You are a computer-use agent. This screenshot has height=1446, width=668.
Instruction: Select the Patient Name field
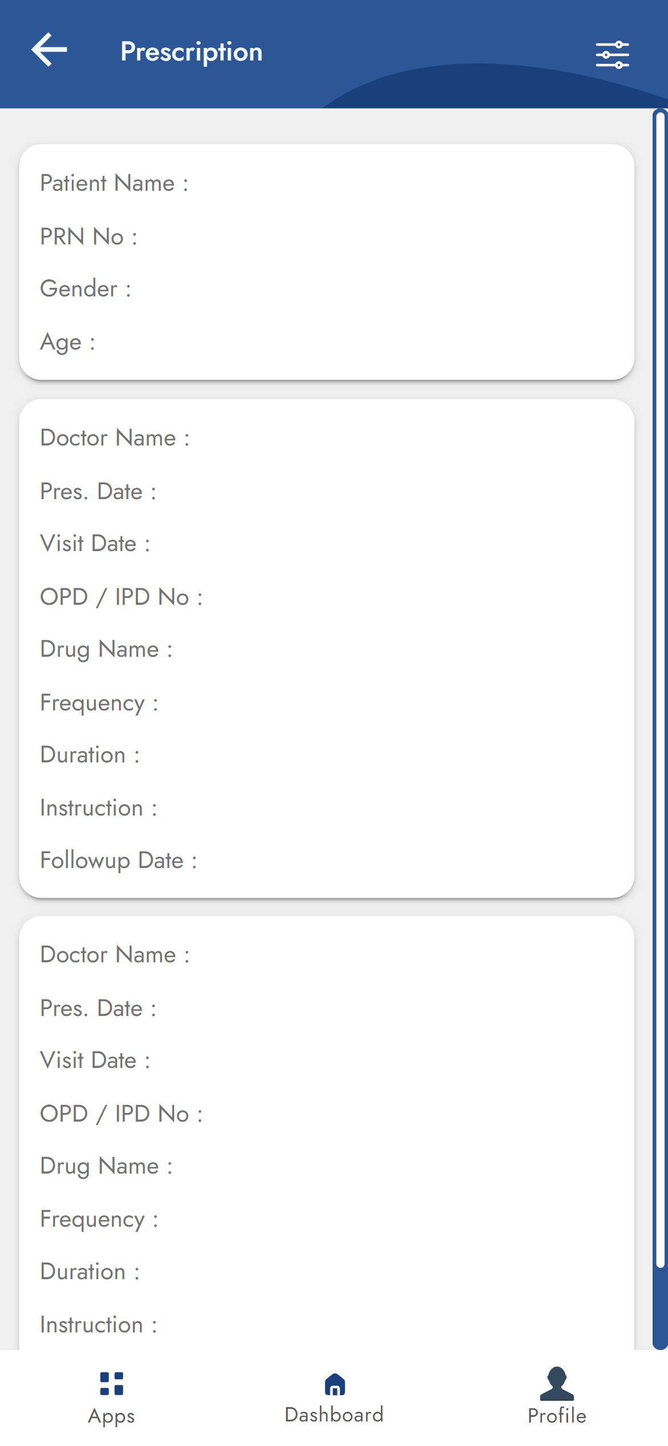[x=114, y=183]
